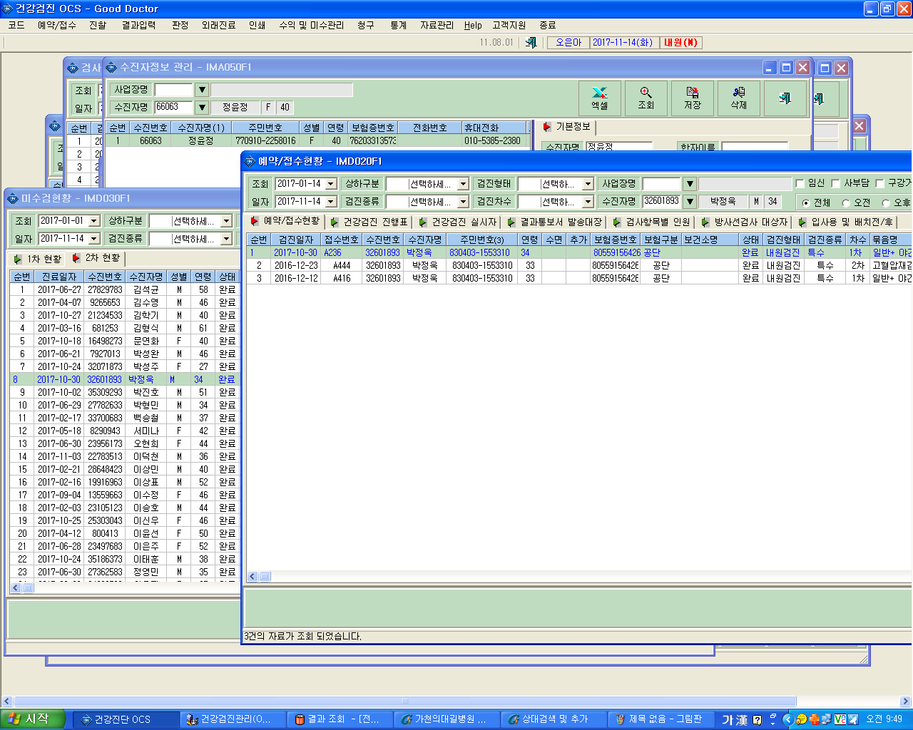
Task: Expand the 수진자명 dropdown arrow next to 32601893
Action: (690, 202)
